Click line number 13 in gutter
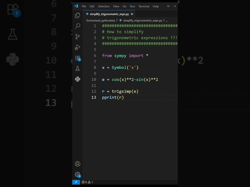This screenshot has width=250, height=187. (94, 97)
